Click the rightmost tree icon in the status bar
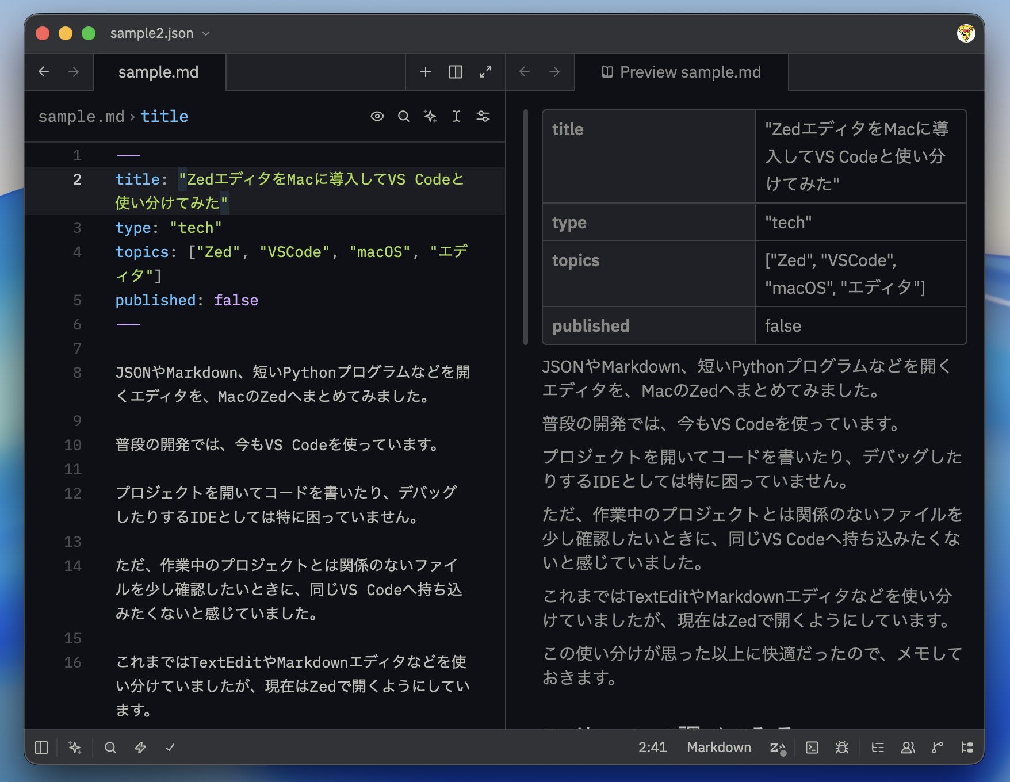 (x=967, y=747)
